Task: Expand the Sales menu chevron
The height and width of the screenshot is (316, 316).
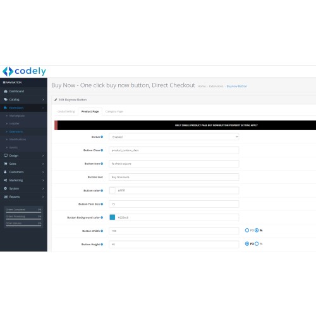Action: tap(43, 164)
